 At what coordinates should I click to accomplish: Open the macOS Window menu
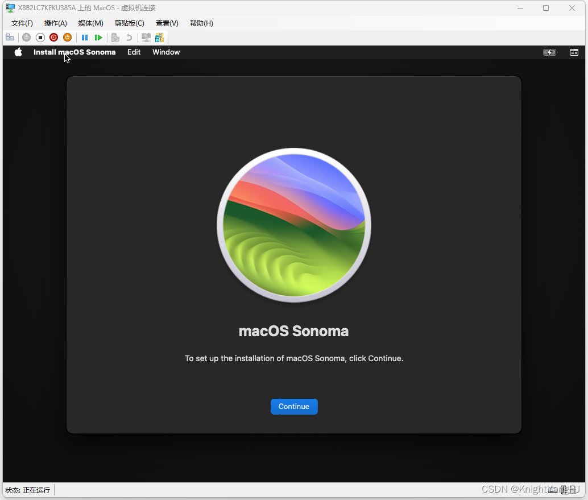click(x=166, y=52)
